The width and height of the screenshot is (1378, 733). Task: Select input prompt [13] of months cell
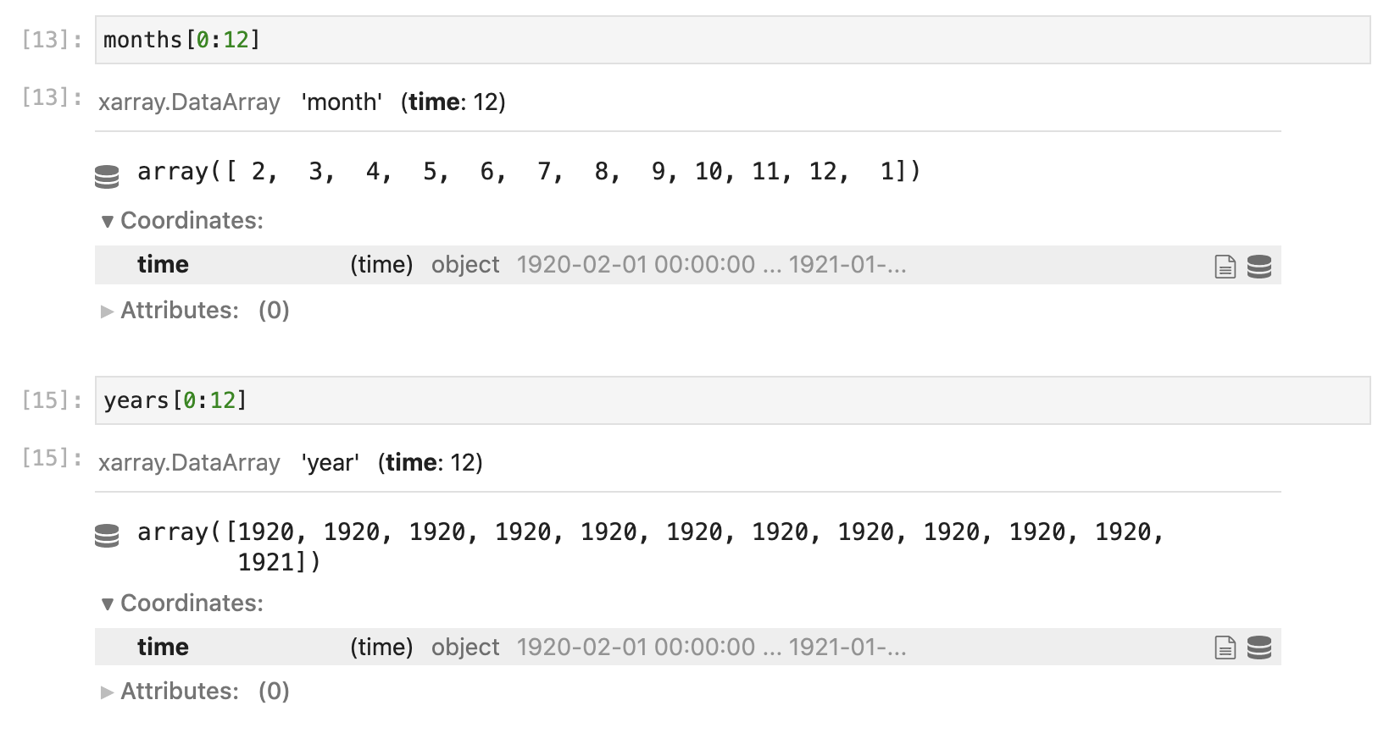[53, 40]
